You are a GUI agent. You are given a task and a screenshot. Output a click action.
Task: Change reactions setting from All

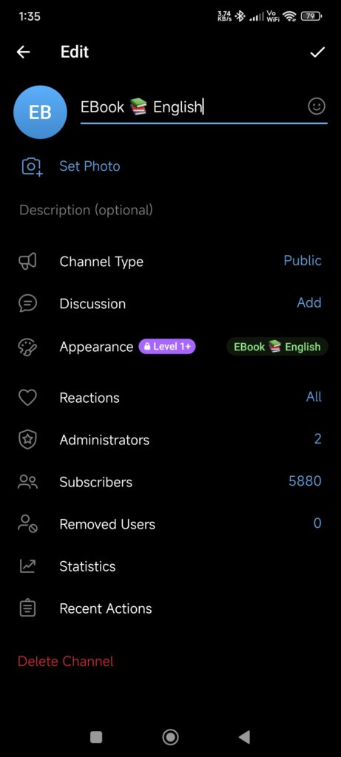[314, 397]
